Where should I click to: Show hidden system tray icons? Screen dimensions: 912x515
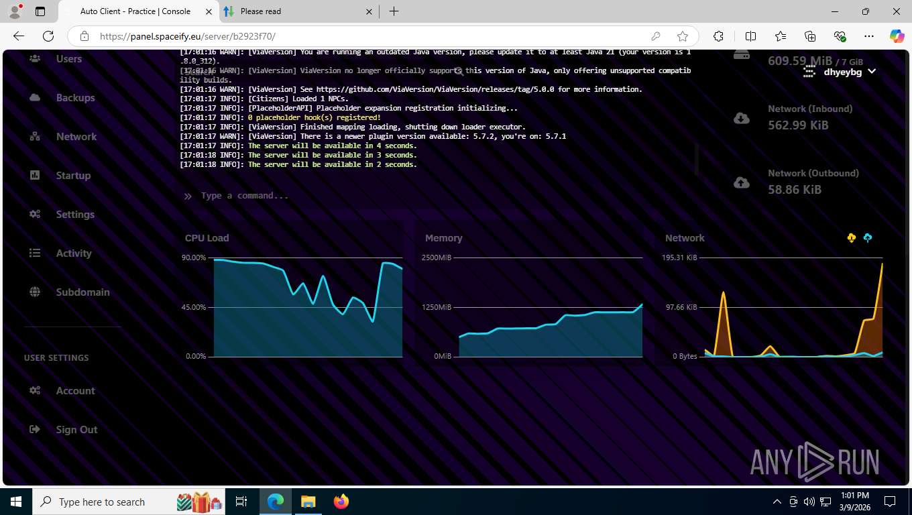pyautogui.click(x=777, y=502)
